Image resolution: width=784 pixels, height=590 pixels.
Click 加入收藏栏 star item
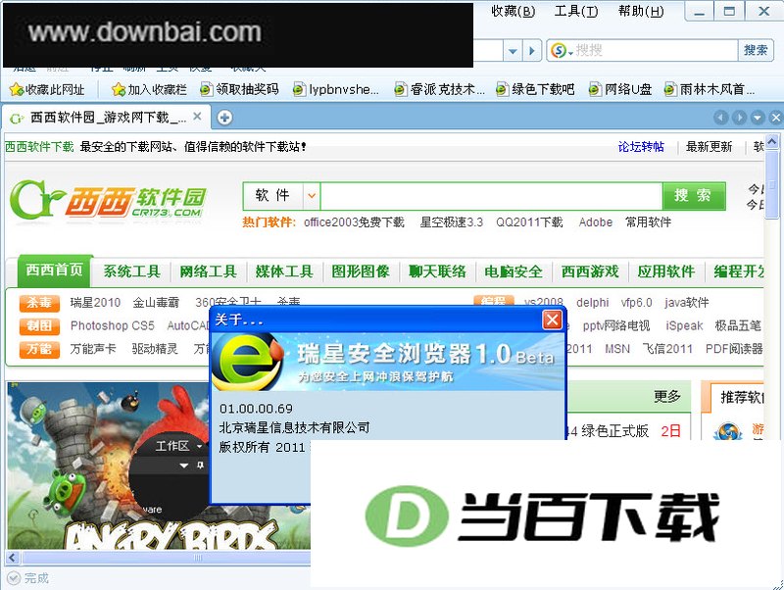click(x=149, y=89)
